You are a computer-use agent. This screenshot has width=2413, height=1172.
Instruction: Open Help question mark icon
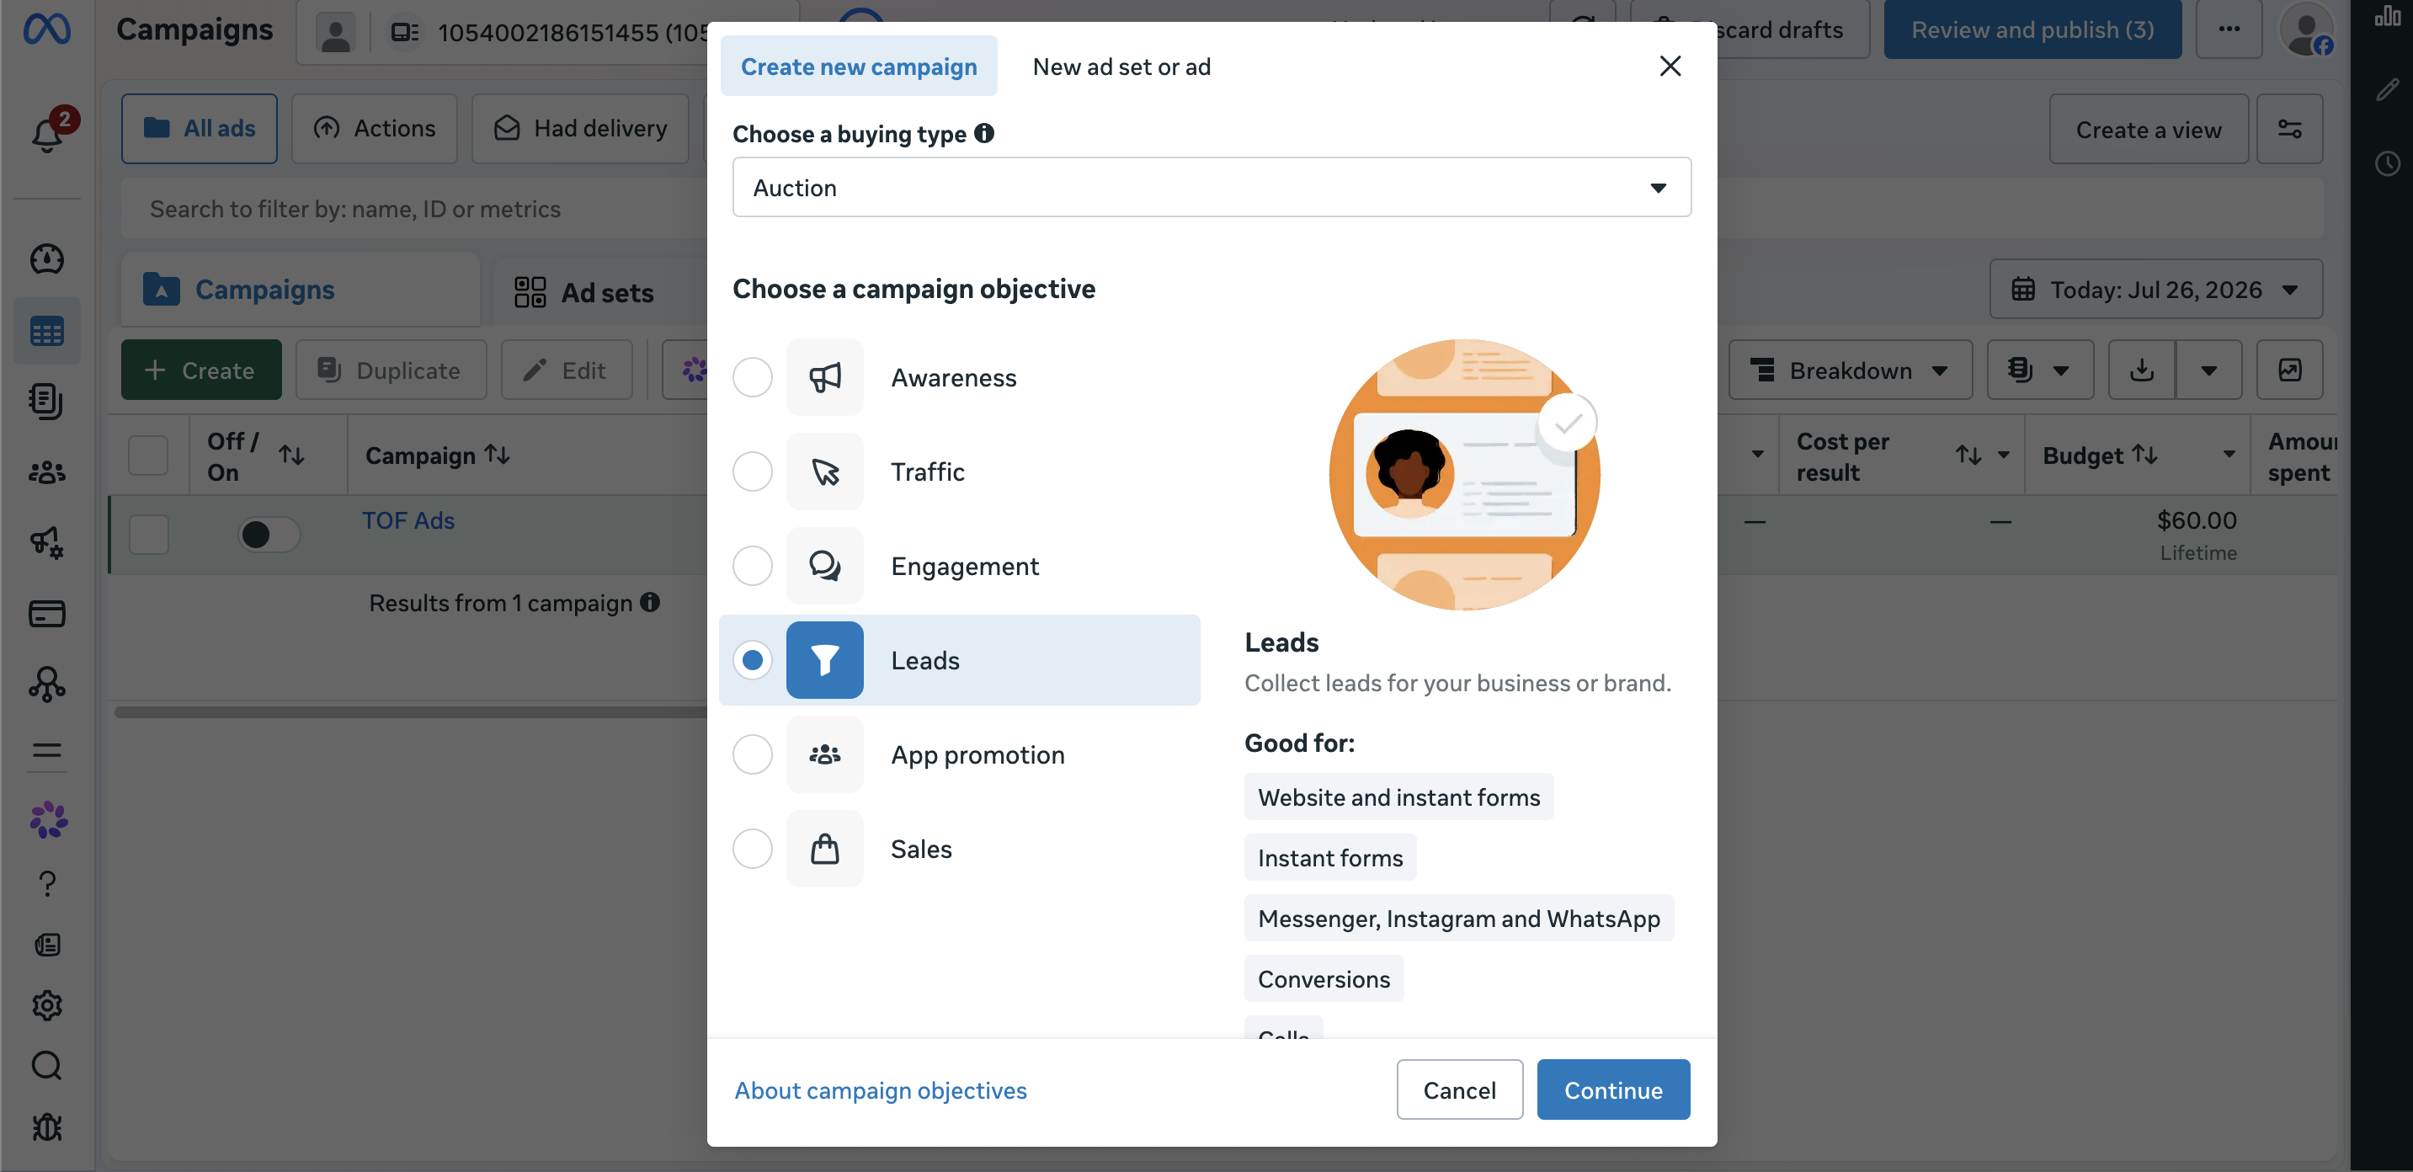click(47, 883)
